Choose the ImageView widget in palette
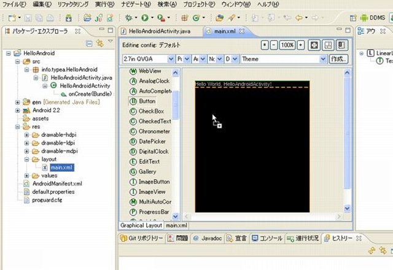Image resolution: width=393 pixels, height=270 pixels. pos(153,191)
